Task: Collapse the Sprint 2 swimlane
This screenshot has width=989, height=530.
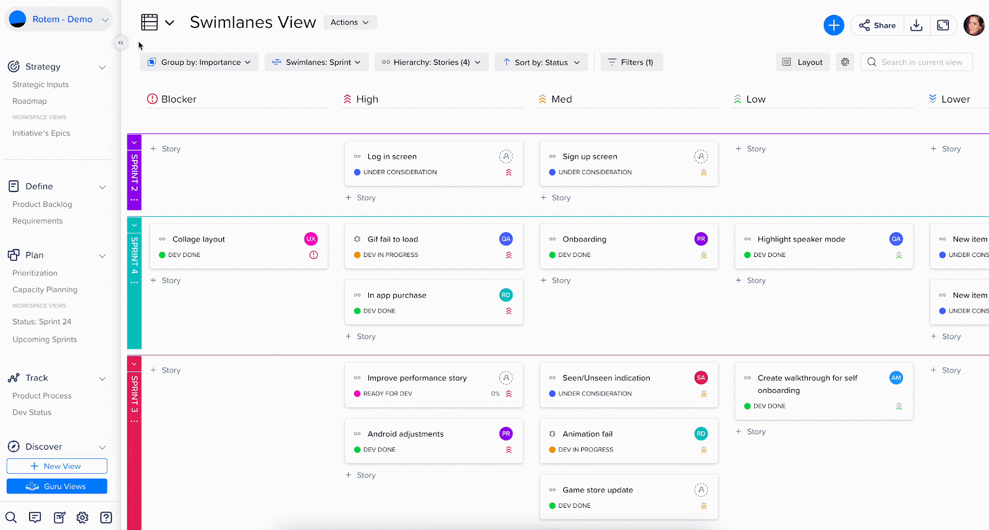Action: (134, 143)
